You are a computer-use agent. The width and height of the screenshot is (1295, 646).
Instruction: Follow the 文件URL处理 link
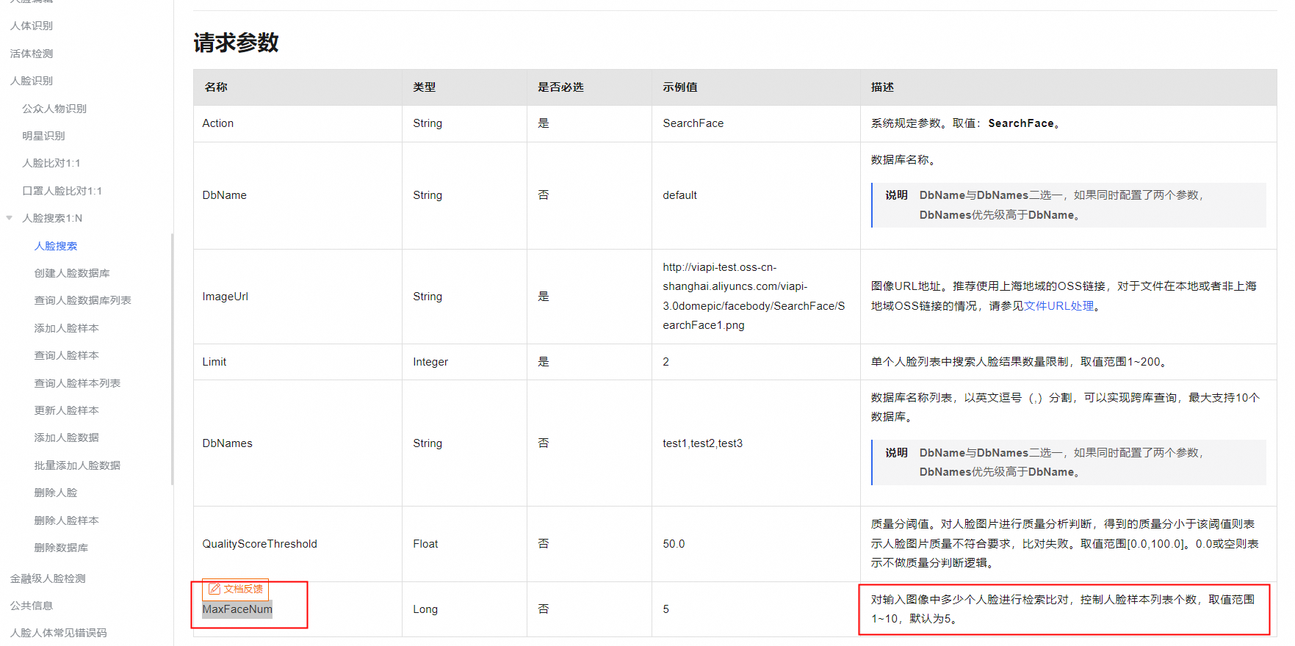tap(1059, 306)
